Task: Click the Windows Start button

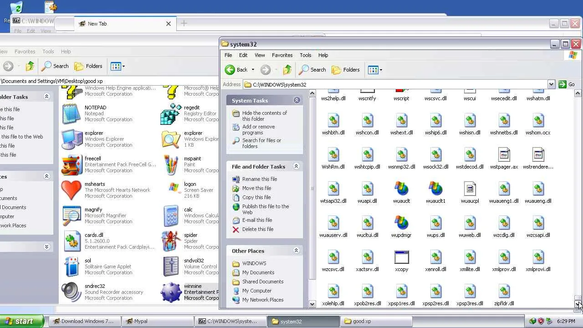Action: tap(22, 321)
